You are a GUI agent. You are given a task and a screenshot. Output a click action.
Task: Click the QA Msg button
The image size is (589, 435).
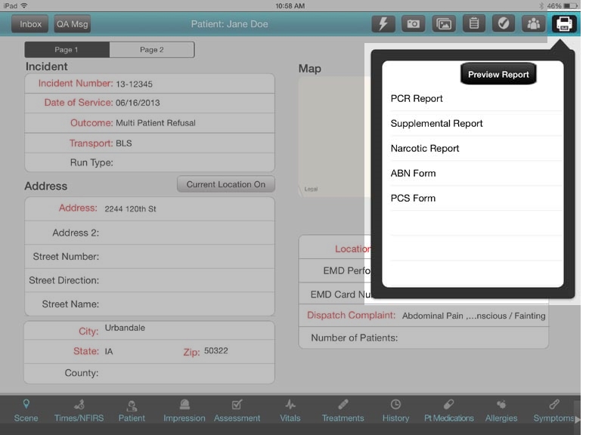72,24
